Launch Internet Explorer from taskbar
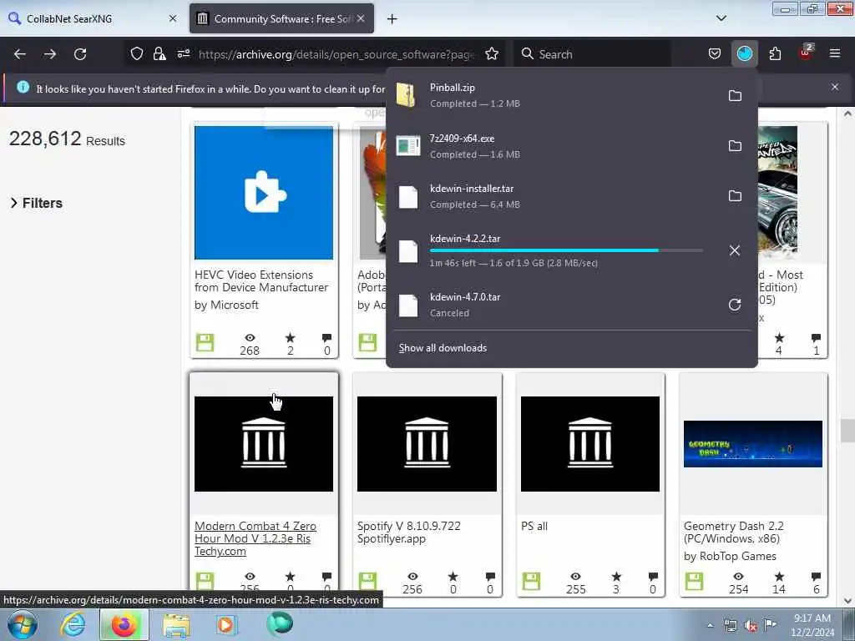Screen dimensions: 855x641 (73, 624)
